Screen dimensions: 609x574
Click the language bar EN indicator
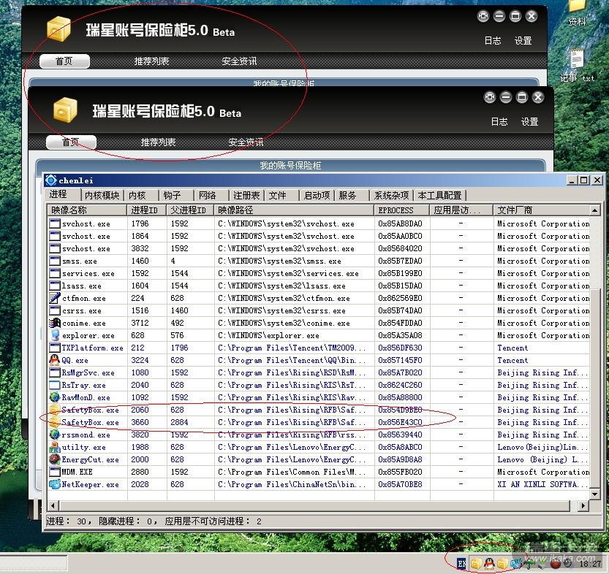click(461, 564)
